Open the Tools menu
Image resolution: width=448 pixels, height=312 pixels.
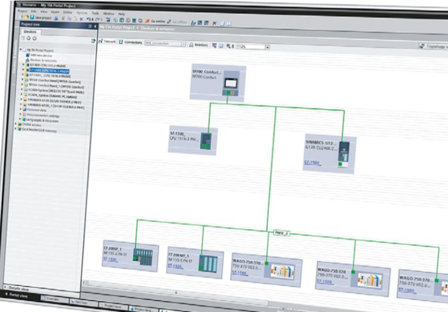click(95, 13)
